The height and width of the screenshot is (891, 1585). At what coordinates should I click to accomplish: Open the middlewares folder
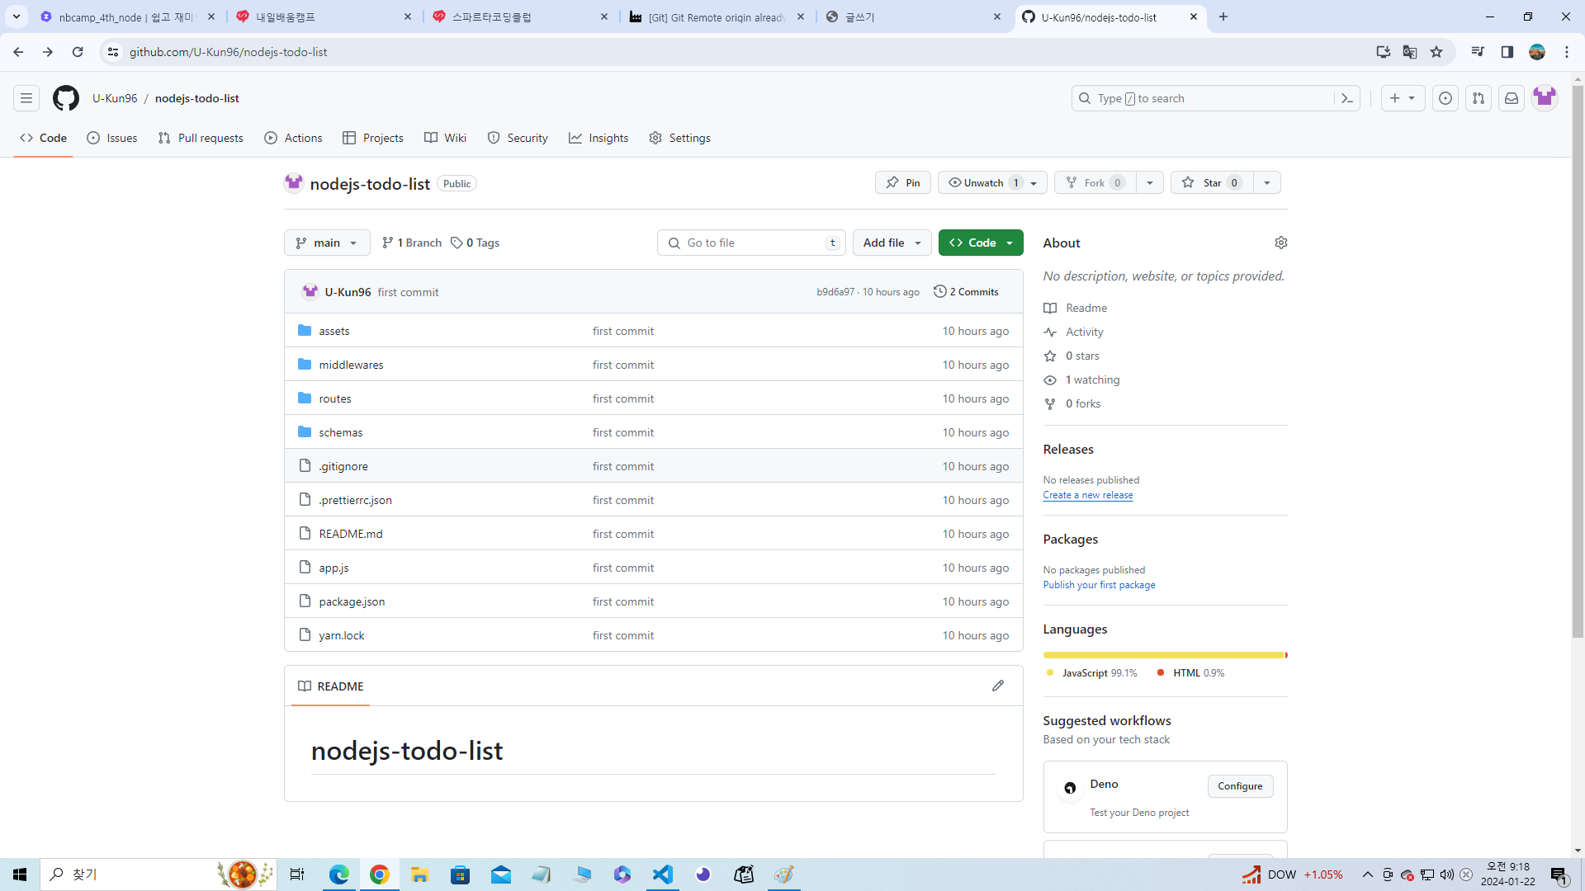[351, 365]
